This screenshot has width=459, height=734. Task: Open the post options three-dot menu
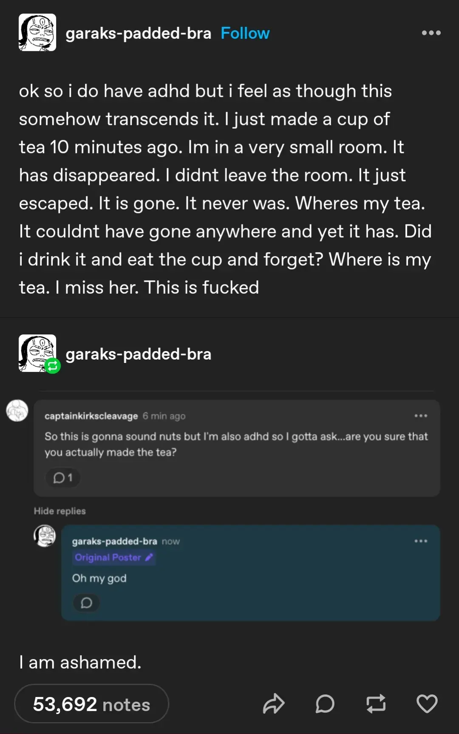(431, 33)
